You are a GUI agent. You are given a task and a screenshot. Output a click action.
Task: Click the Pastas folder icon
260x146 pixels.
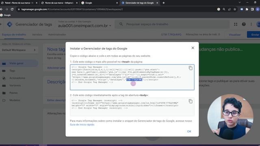[4, 93]
